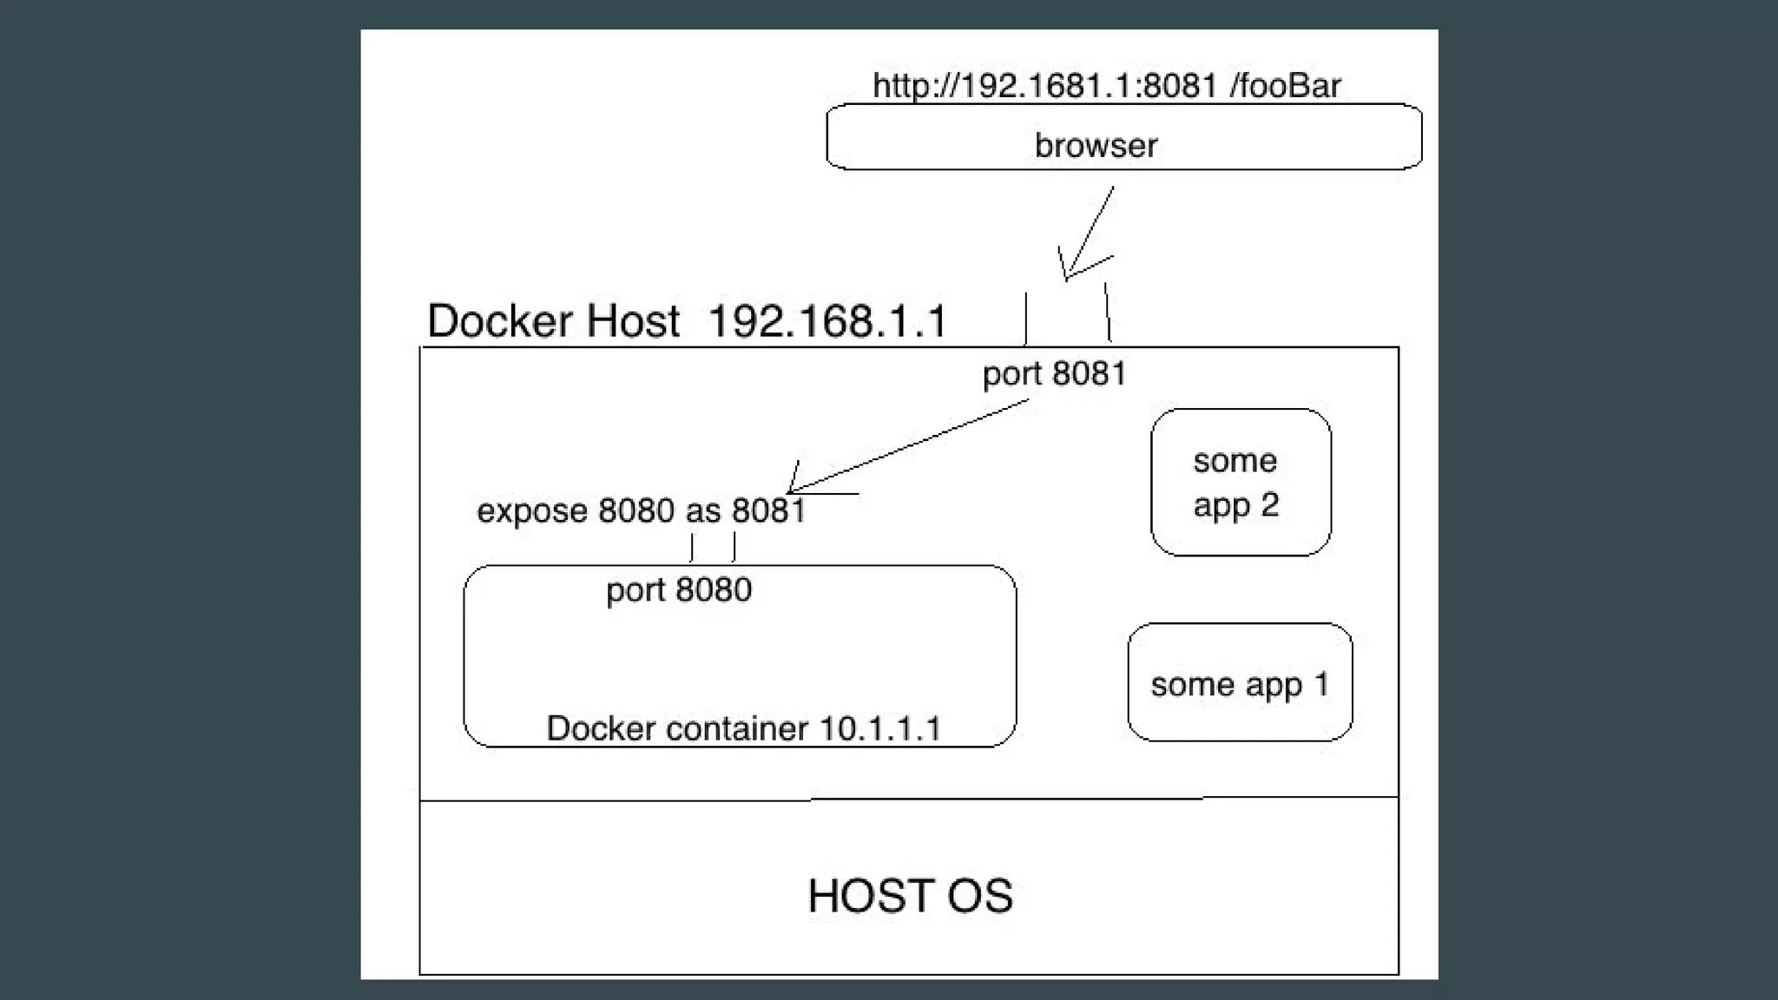Click the "192.168.1.1" host IP address
Viewport: 1778px width, 1000px height.
coord(827,321)
